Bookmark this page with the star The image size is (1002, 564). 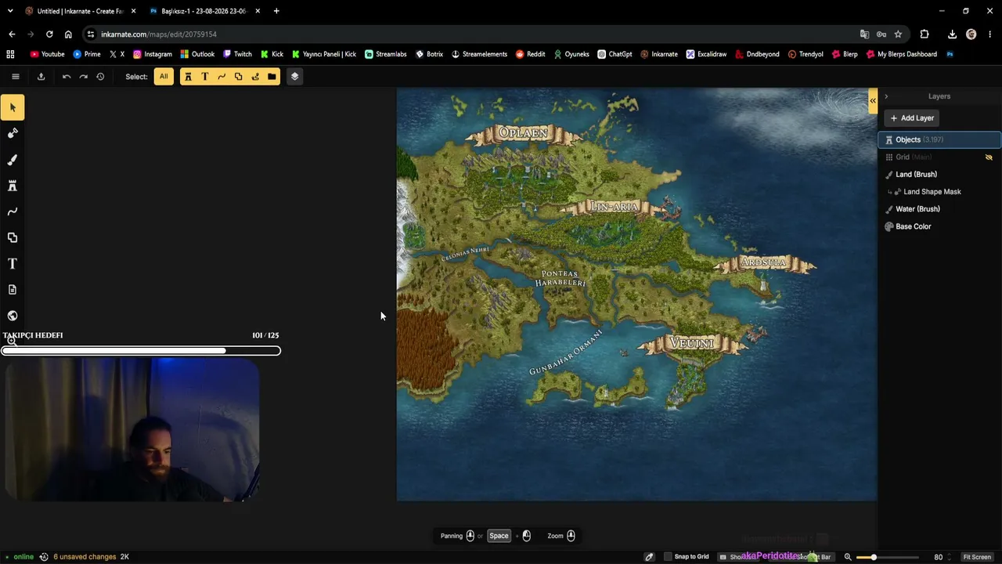(898, 34)
